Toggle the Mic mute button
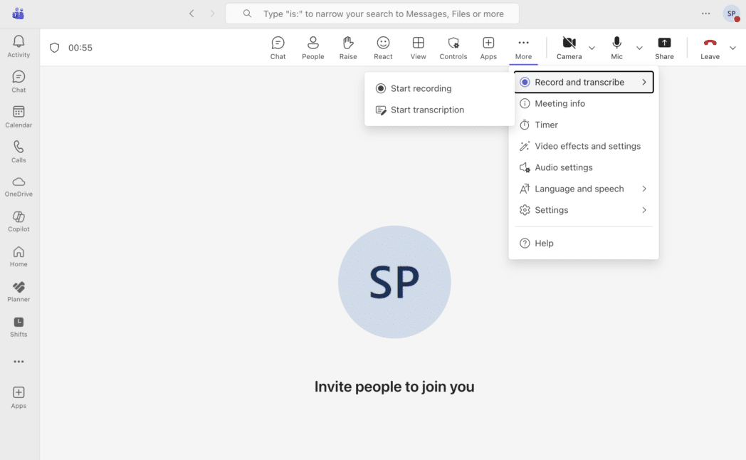Viewport: 746px width, 460px height. 616,48
